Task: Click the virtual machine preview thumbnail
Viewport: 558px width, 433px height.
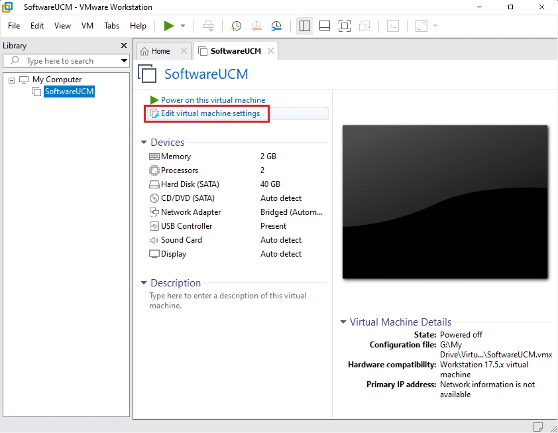Action: click(x=445, y=202)
